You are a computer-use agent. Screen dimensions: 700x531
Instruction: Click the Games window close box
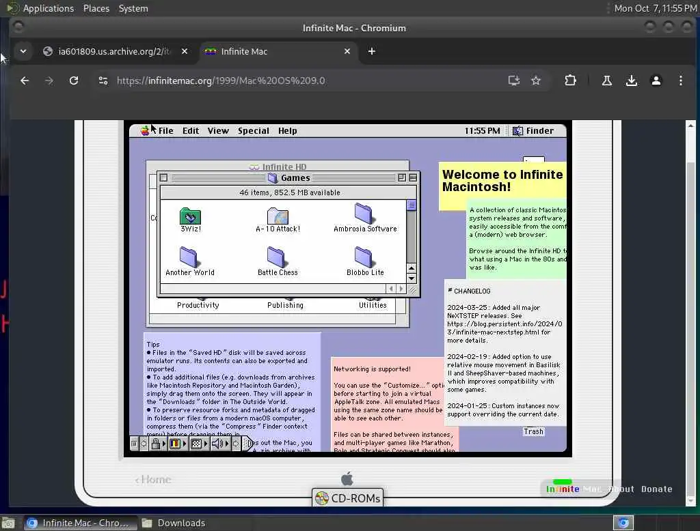(164, 177)
